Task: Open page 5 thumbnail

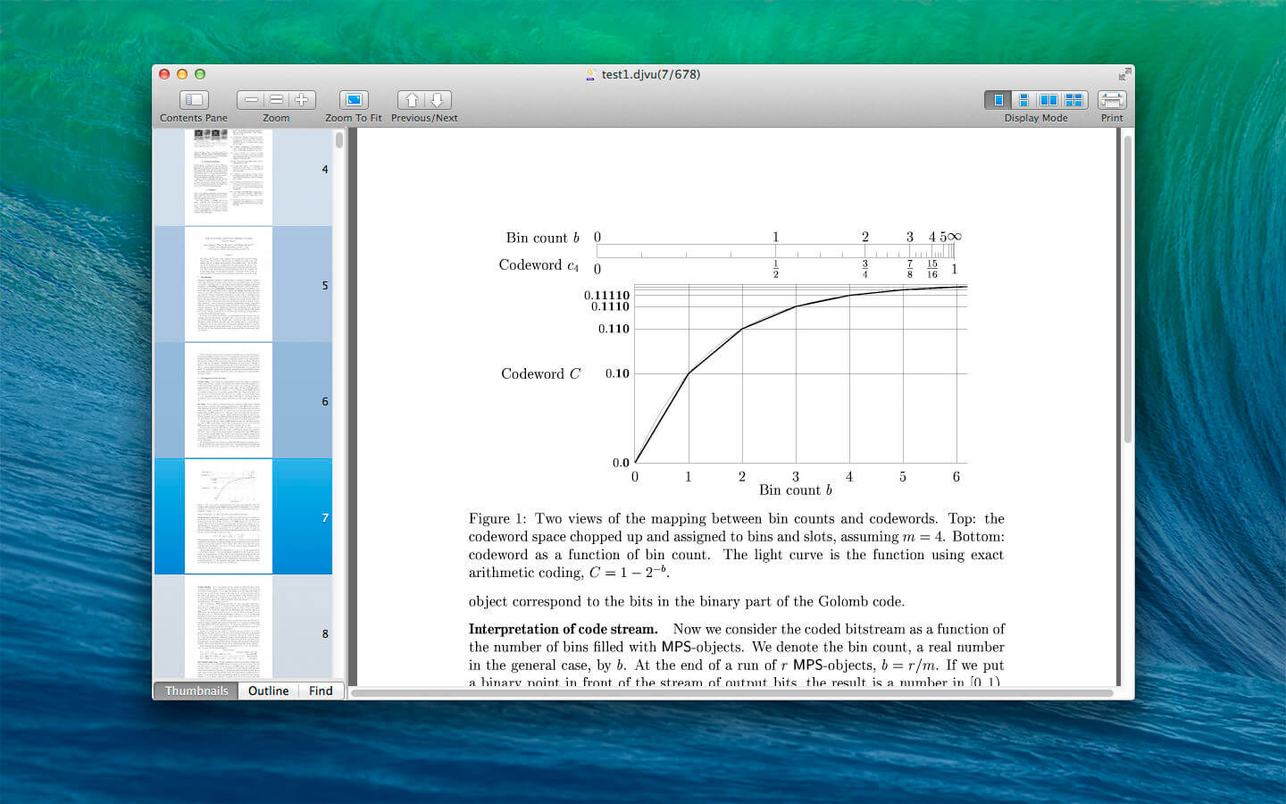Action: click(x=229, y=284)
